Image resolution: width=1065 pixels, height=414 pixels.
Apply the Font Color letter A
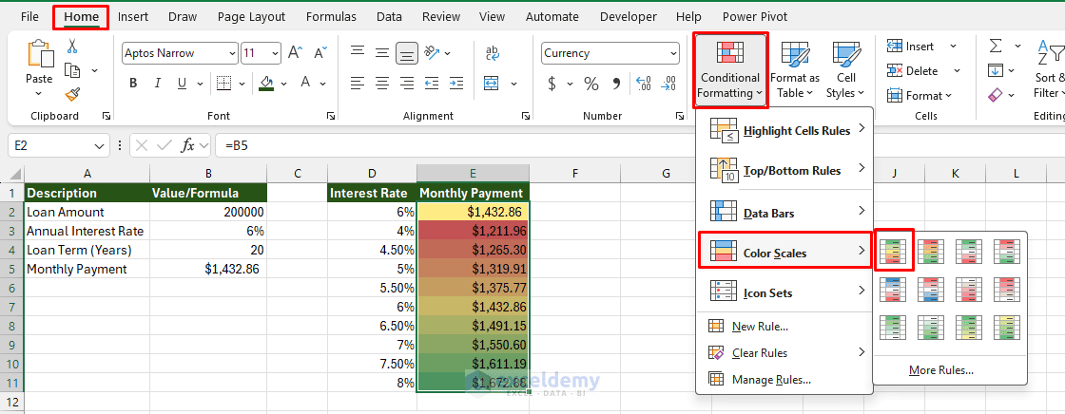tap(305, 83)
